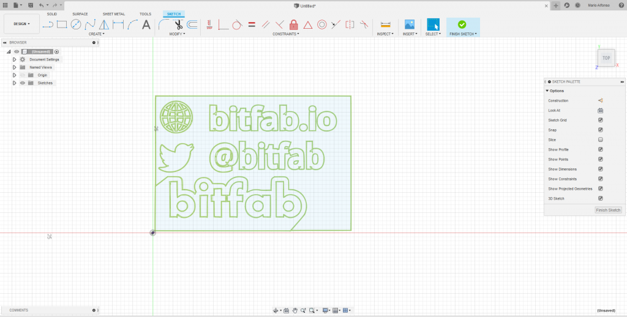
Task: Switch to the Surface tab
Action: point(80,14)
